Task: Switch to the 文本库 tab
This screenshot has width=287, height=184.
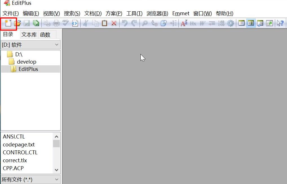Action: 29,35
